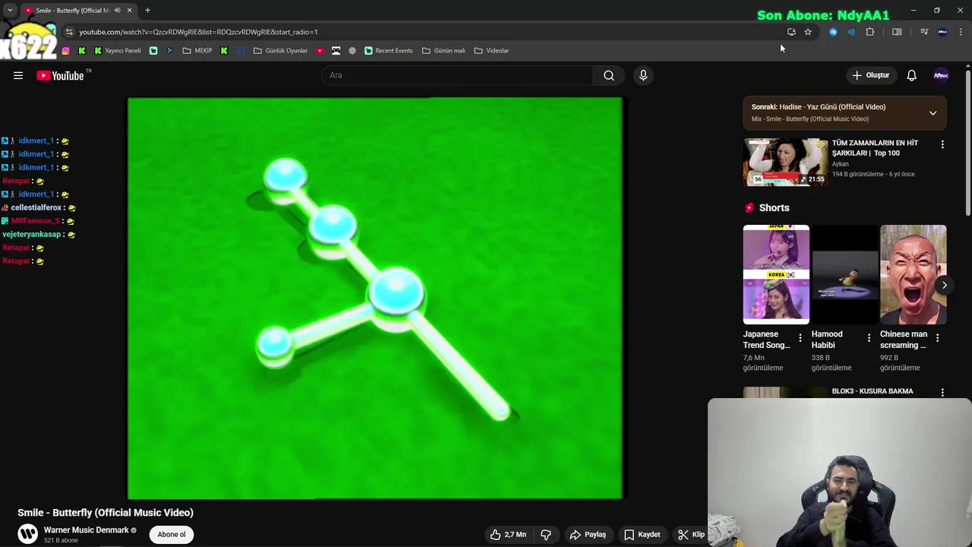Image resolution: width=972 pixels, height=547 pixels.
Task: Switch to the Smile - Butterfly tab
Action: [x=72, y=11]
